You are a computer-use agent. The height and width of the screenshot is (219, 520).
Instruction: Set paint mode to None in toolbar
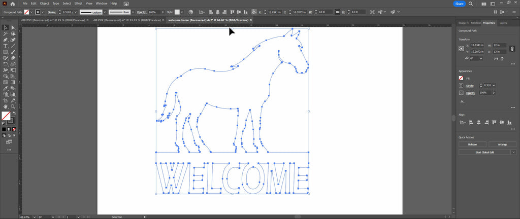pyautogui.click(x=14, y=129)
